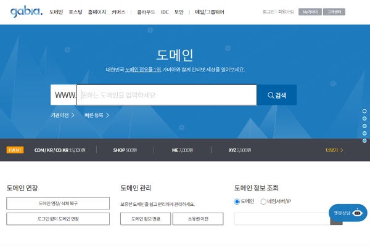Image resolution: width=370 pixels, height=249 pixels.
Task: Open the 커머스 menu
Action: click(x=118, y=12)
